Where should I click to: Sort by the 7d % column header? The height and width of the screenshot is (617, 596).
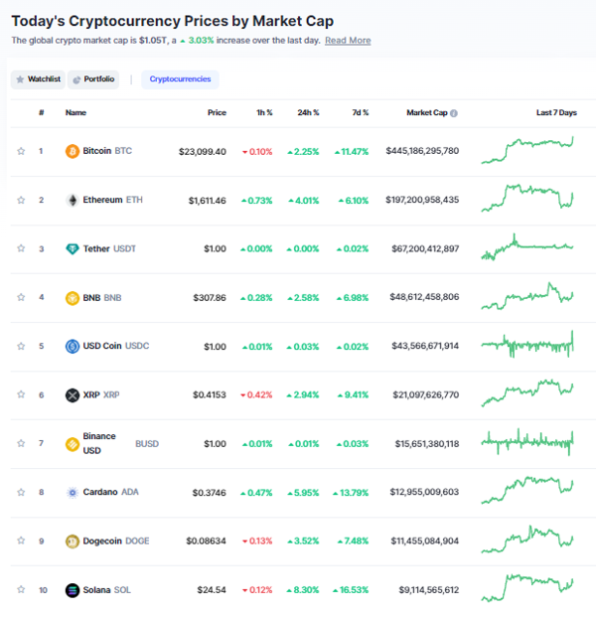point(360,113)
